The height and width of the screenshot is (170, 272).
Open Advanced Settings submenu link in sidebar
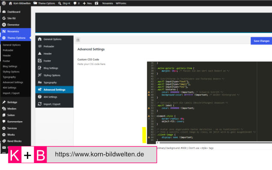tap(13, 82)
